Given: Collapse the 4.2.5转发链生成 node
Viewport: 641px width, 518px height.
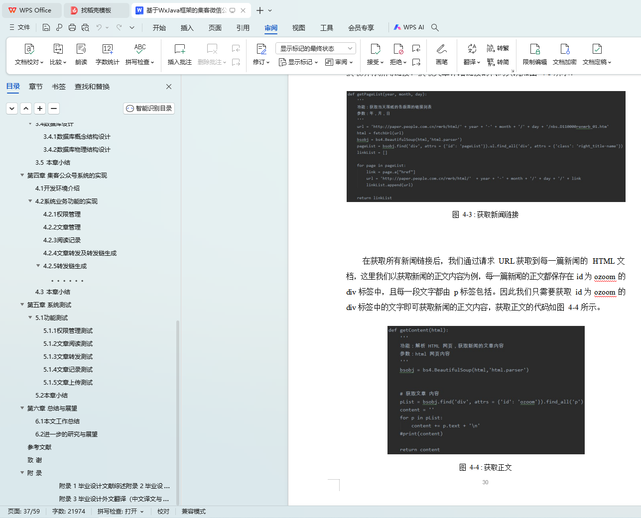Looking at the screenshot, I should (38, 266).
